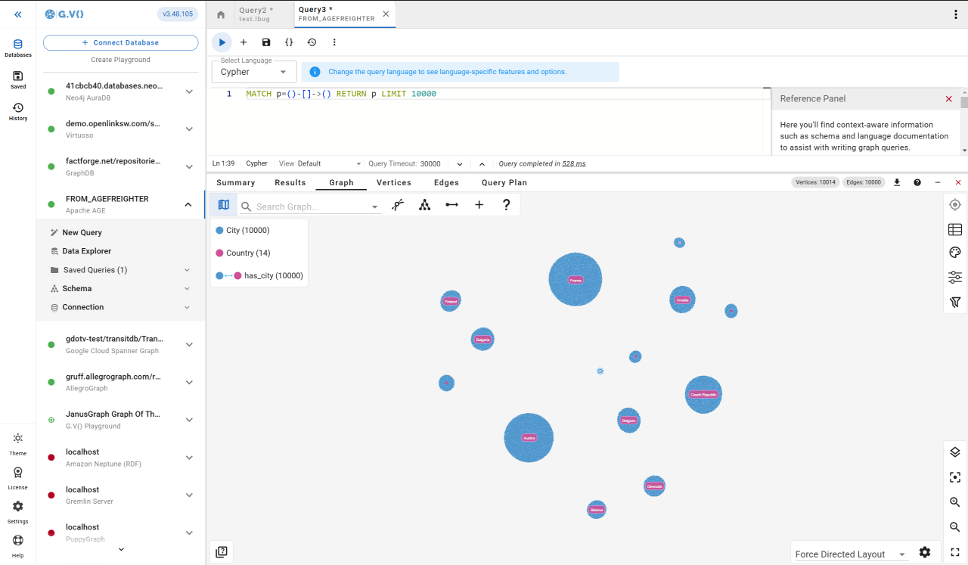Switch to the Query Plan tab
The image size is (968, 565).
504,182
